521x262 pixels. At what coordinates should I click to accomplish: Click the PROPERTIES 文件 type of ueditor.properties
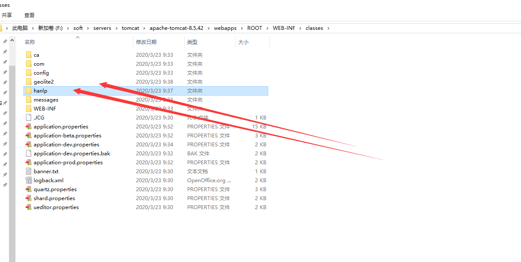point(208,207)
